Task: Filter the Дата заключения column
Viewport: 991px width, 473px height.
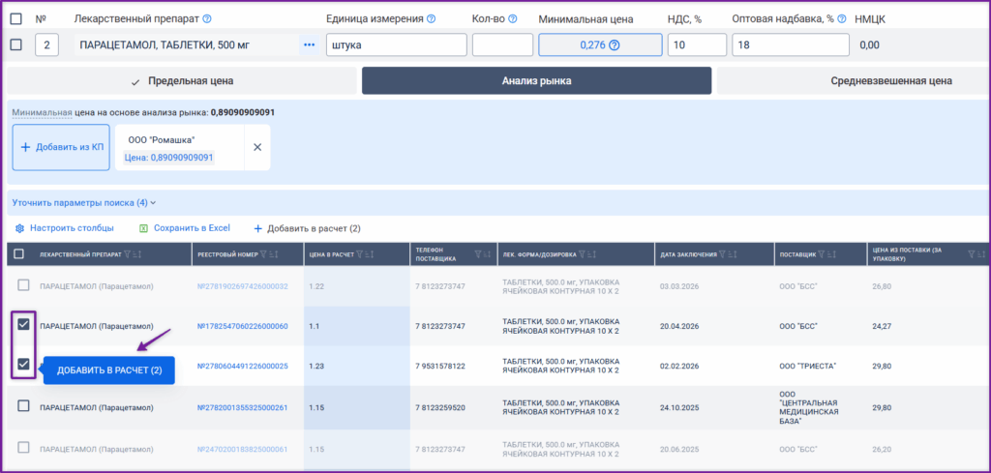Action: coord(722,253)
